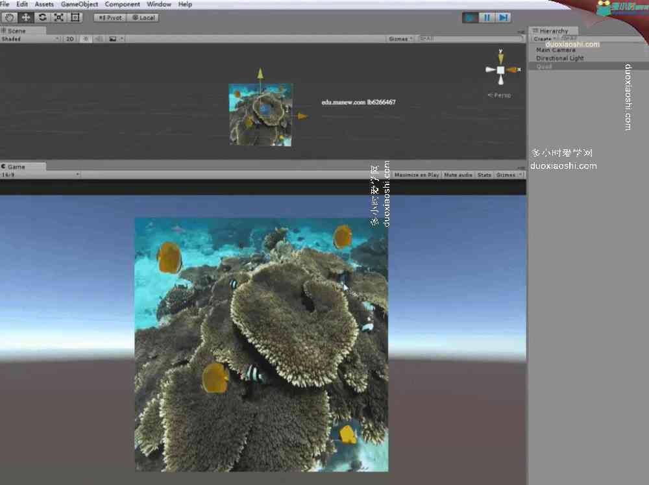Screen dimensions: 649x485
Task: Click the Hierarchy search field
Action: coord(600,38)
